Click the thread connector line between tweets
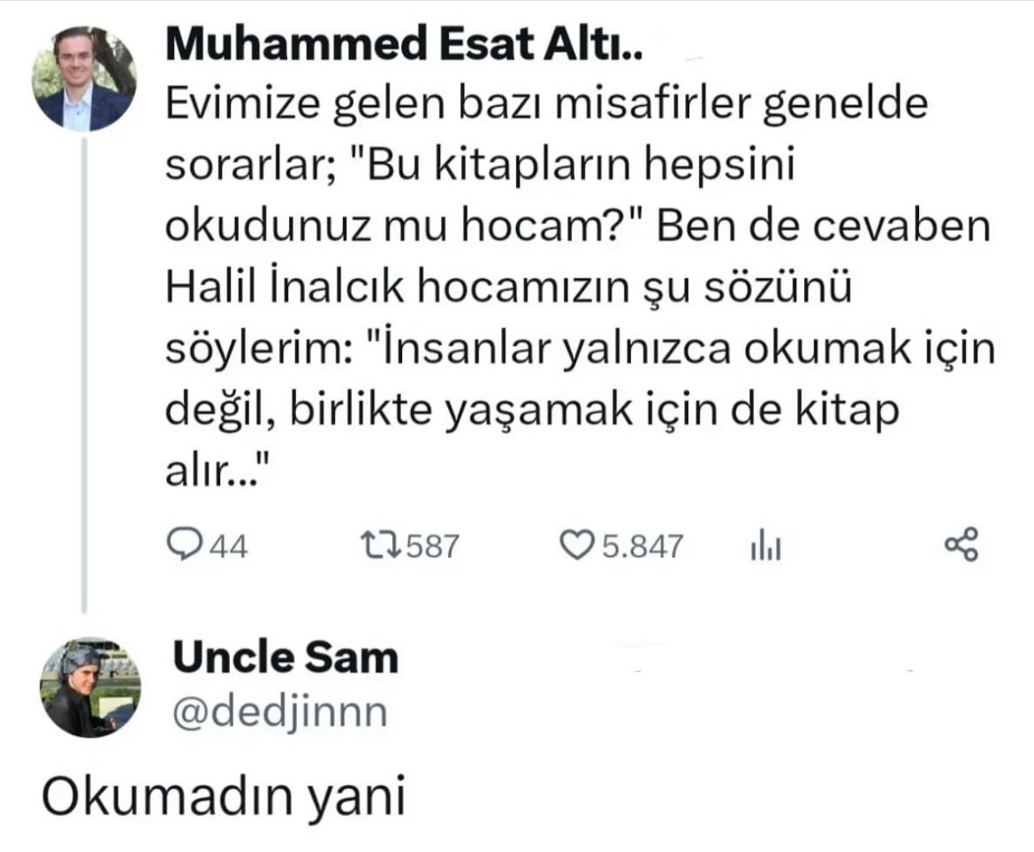1034x852 pixels. (85, 371)
